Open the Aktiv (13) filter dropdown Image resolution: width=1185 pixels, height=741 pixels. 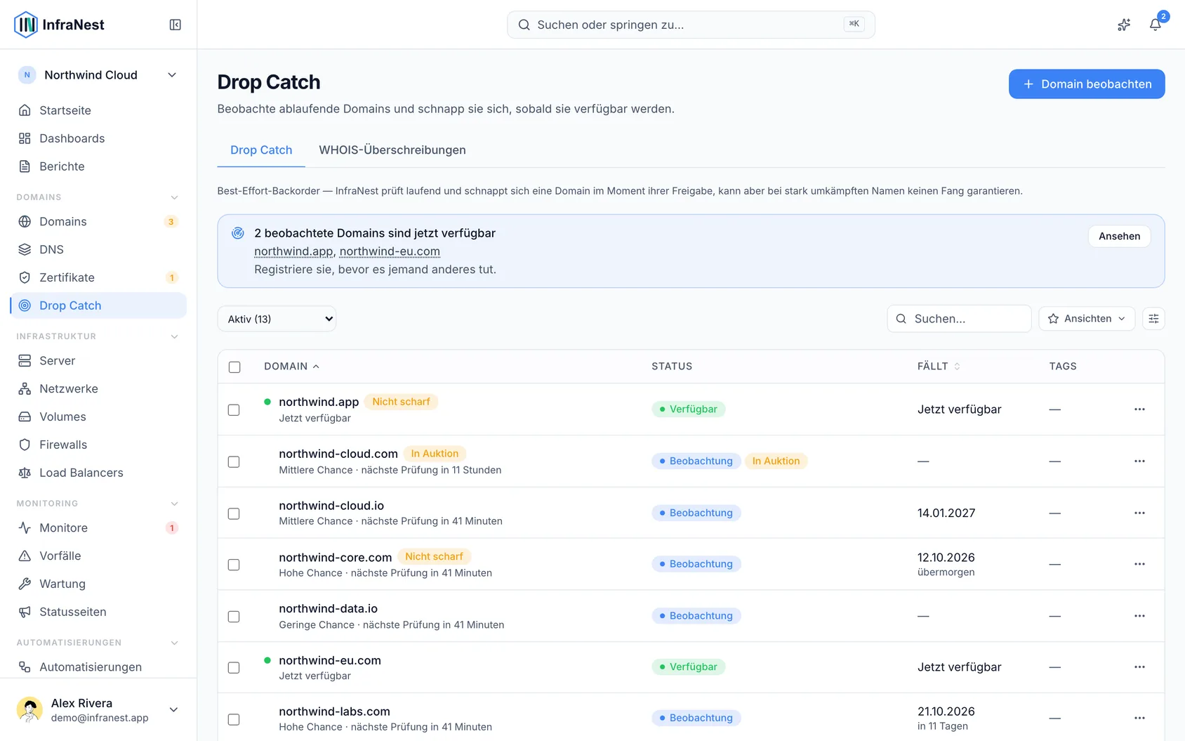coord(277,319)
